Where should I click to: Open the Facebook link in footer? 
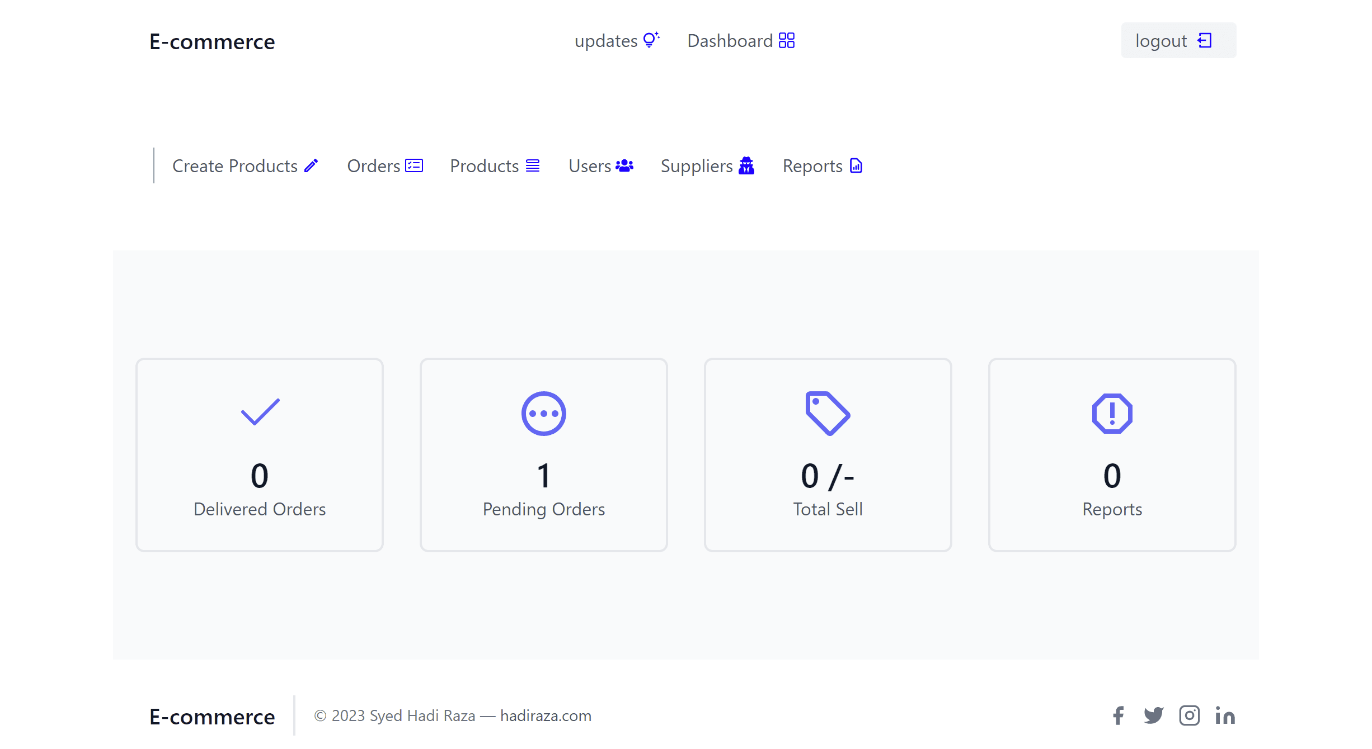tap(1119, 715)
